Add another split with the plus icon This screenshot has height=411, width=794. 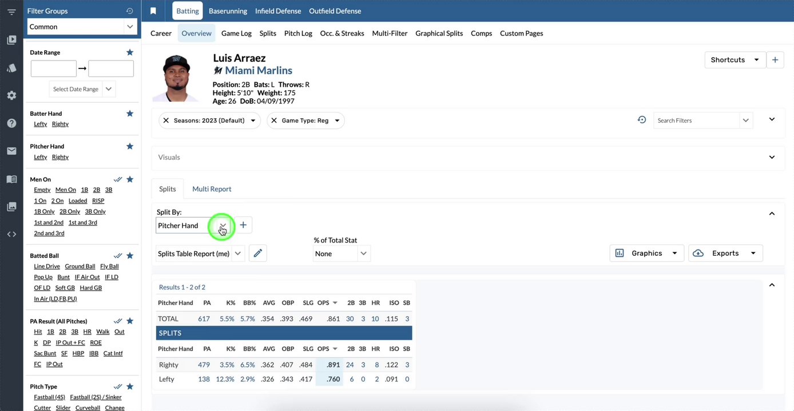pyautogui.click(x=243, y=225)
